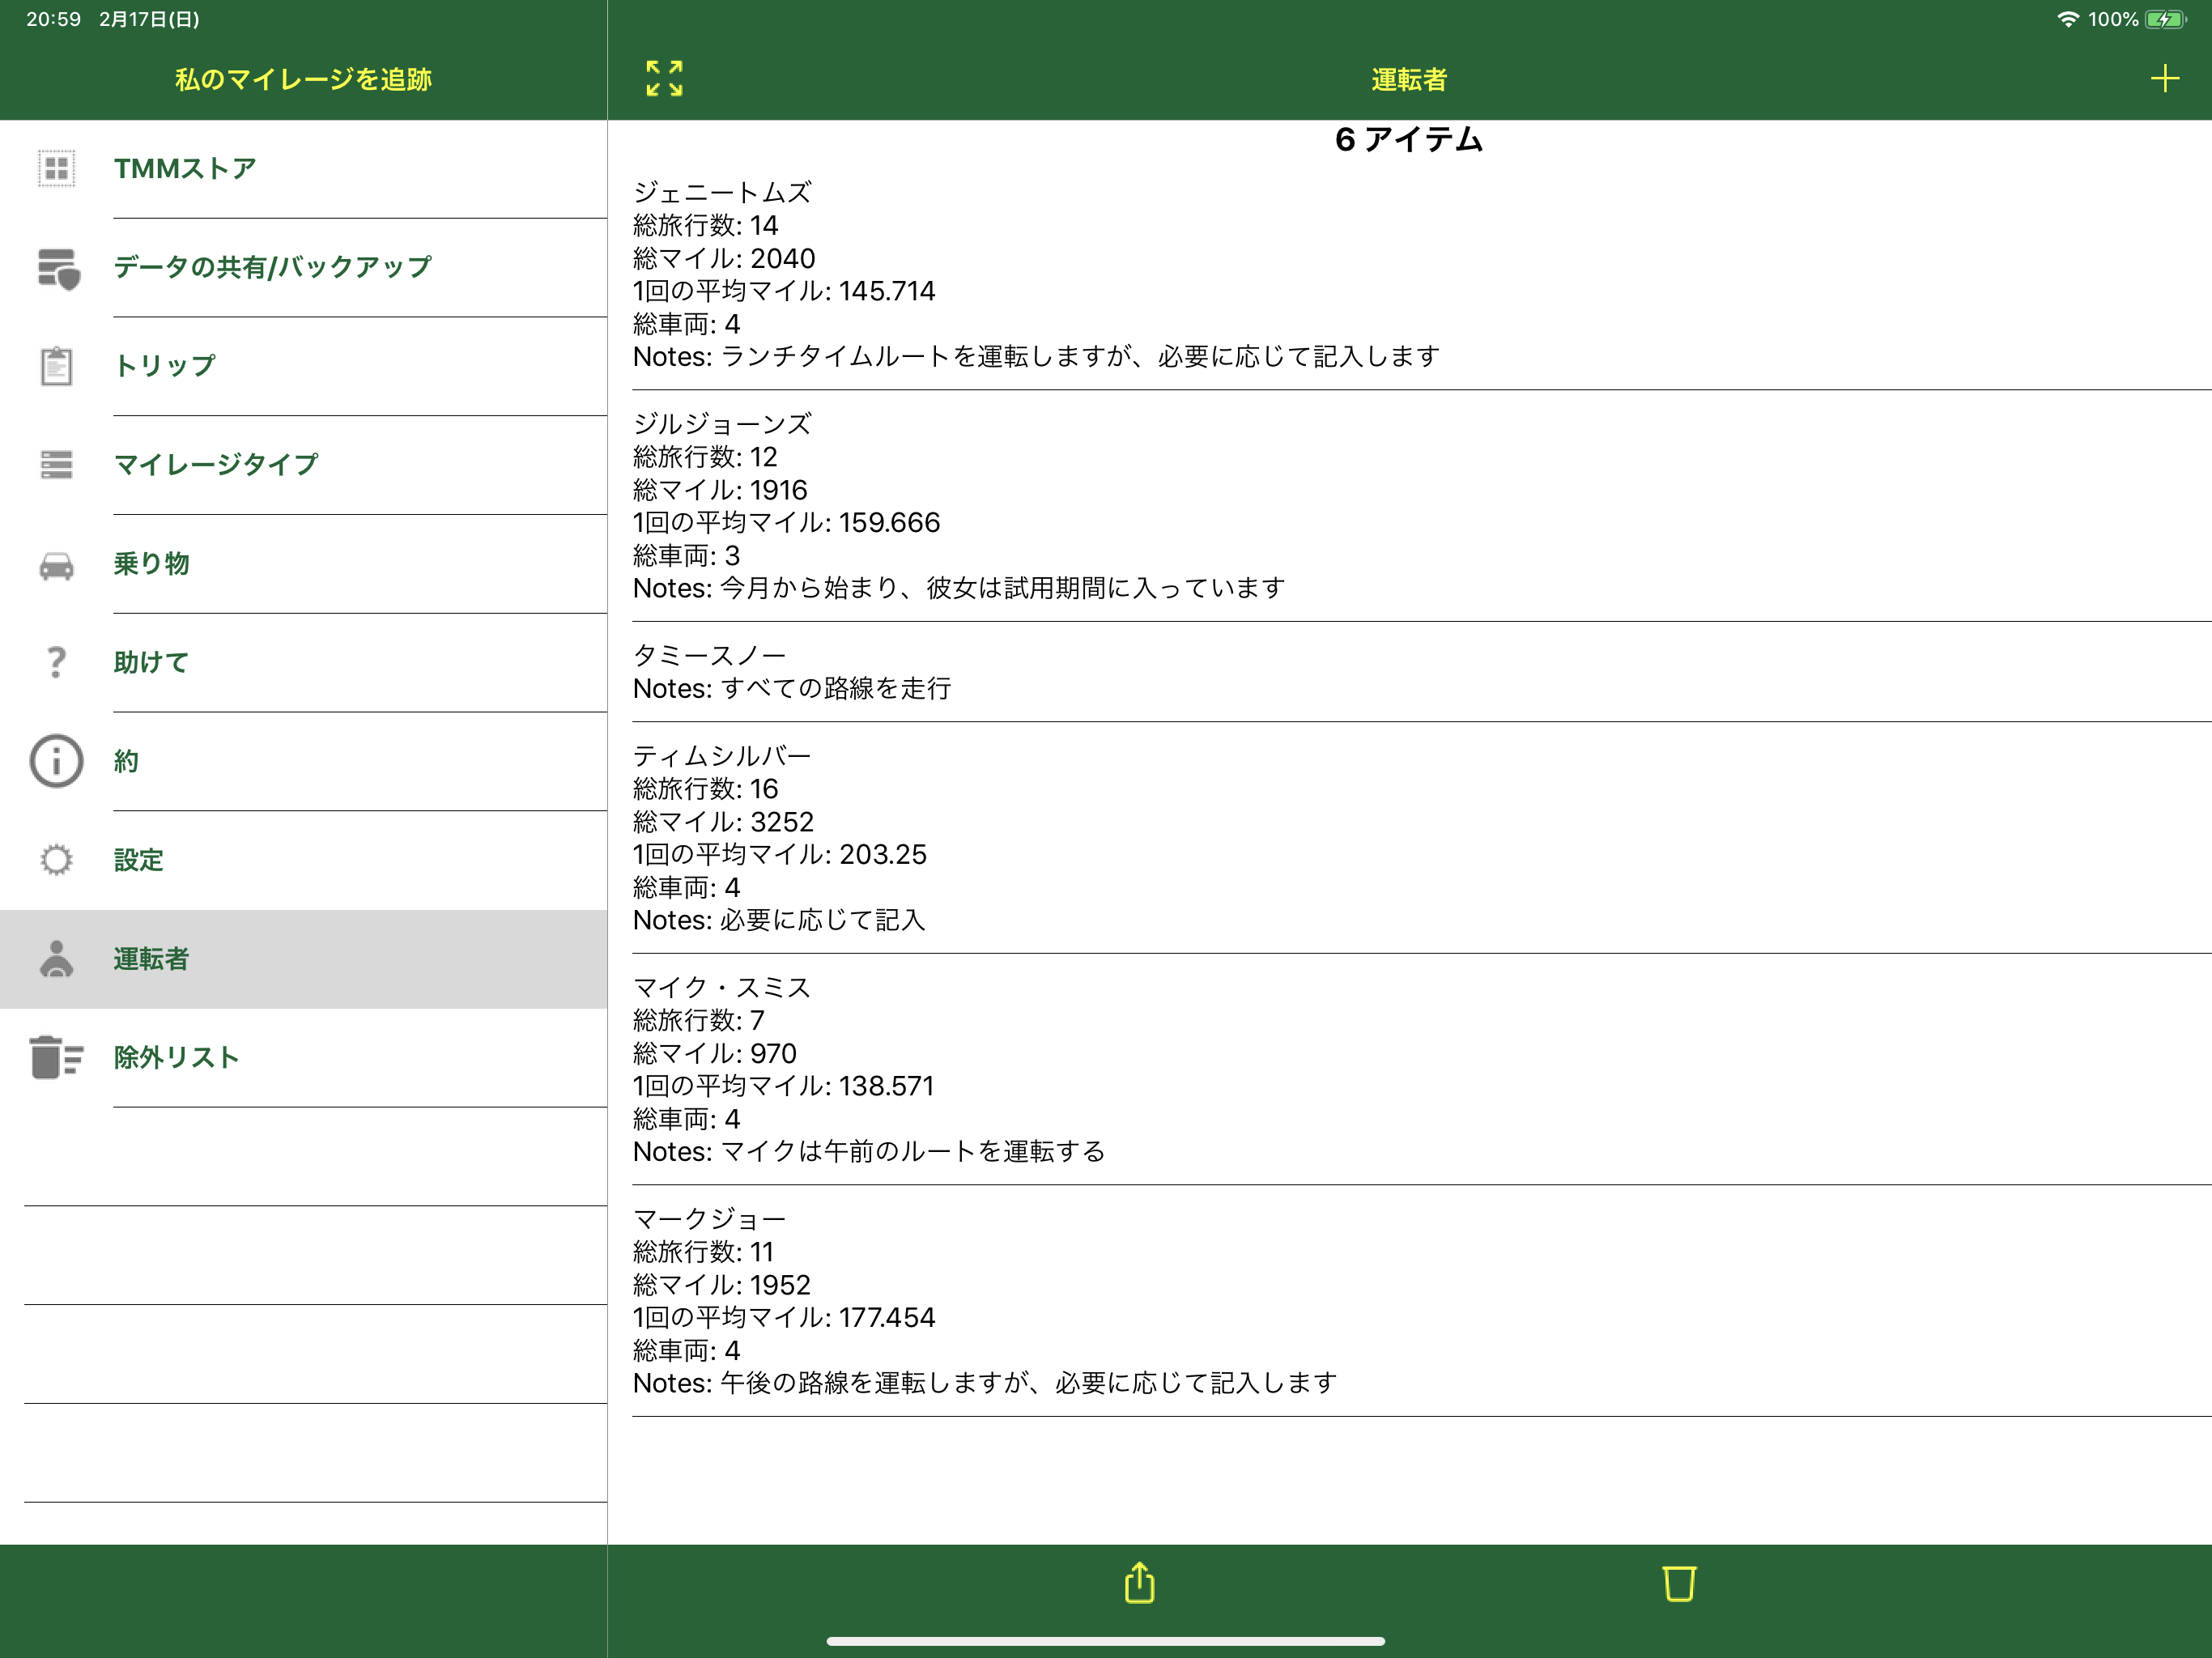Tap the question mark help icon

(56, 662)
